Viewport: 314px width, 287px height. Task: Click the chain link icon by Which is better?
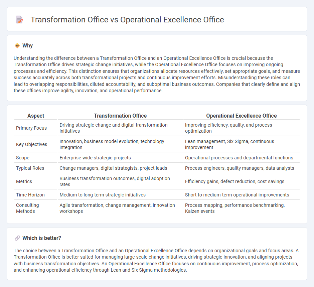[17, 238]
